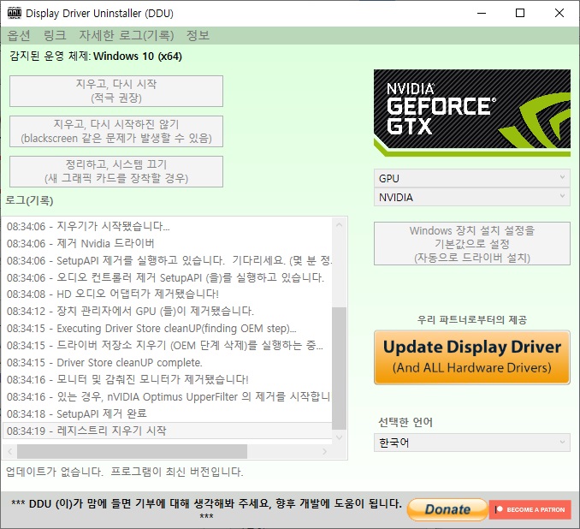Image resolution: width=580 pixels, height=529 pixels.
Task: Click the Windows 장치 설치 설정을 기본값으로 설정 button
Action: [472, 244]
